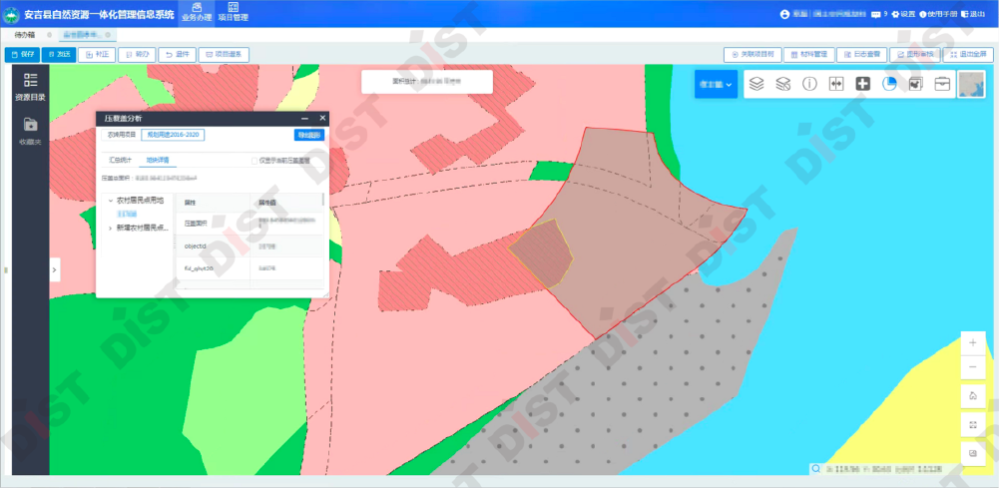Collapse the 农村居民点用地 tree node
The height and width of the screenshot is (488, 999).
pyautogui.click(x=110, y=201)
